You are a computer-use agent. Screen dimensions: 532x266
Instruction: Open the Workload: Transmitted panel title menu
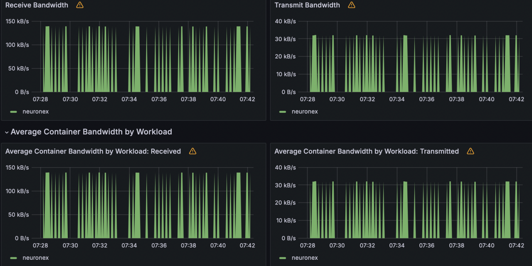tap(367, 151)
